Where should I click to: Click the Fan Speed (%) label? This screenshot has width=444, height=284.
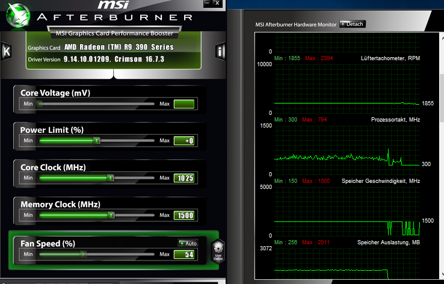(x=48, y=244)
